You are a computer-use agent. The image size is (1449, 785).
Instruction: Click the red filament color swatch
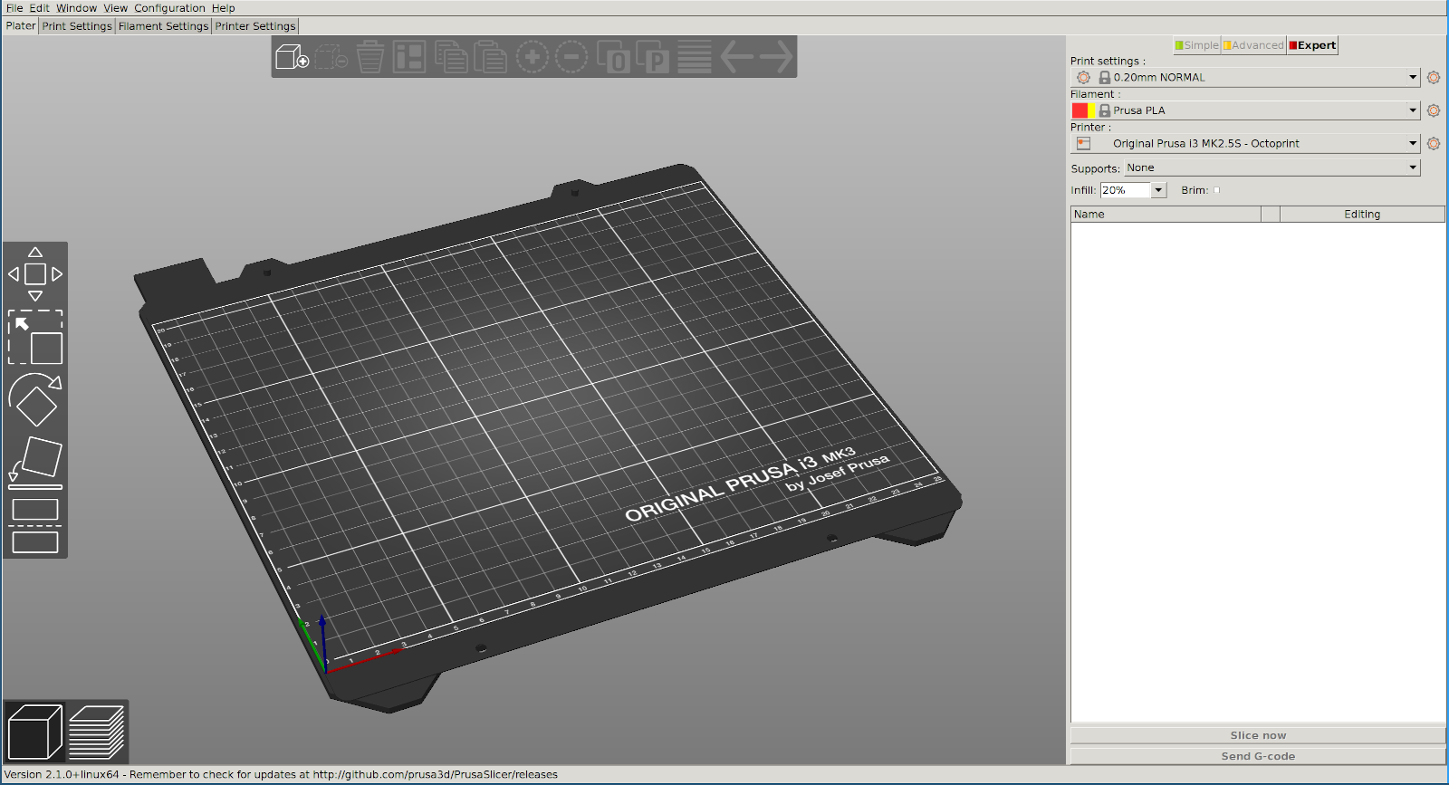point(1080,110)
